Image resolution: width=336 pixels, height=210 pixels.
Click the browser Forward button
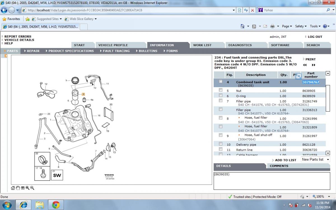click(x=12, y=10)
